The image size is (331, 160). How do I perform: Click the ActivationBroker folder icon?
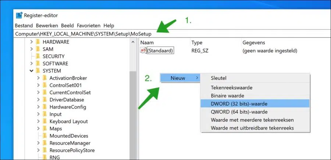click(45, 78)
